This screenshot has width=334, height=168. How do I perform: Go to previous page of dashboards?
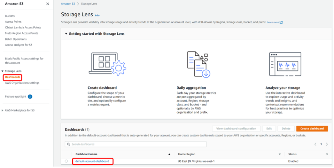tap(315, 144)
